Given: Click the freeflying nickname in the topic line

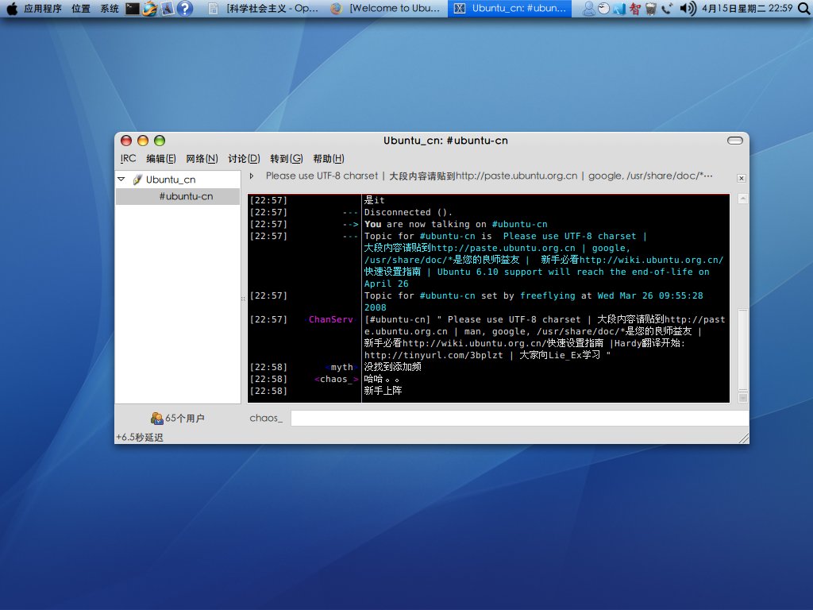Looking at the screenshot, I should [548, 295].
